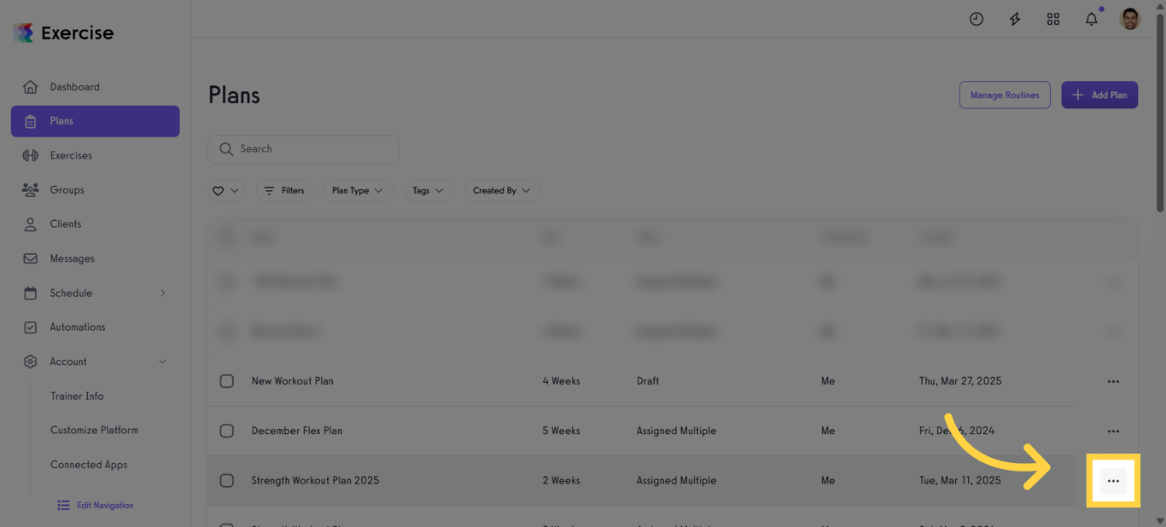
Task: Open the New Workout Plan name
Action: pos(293,381)
